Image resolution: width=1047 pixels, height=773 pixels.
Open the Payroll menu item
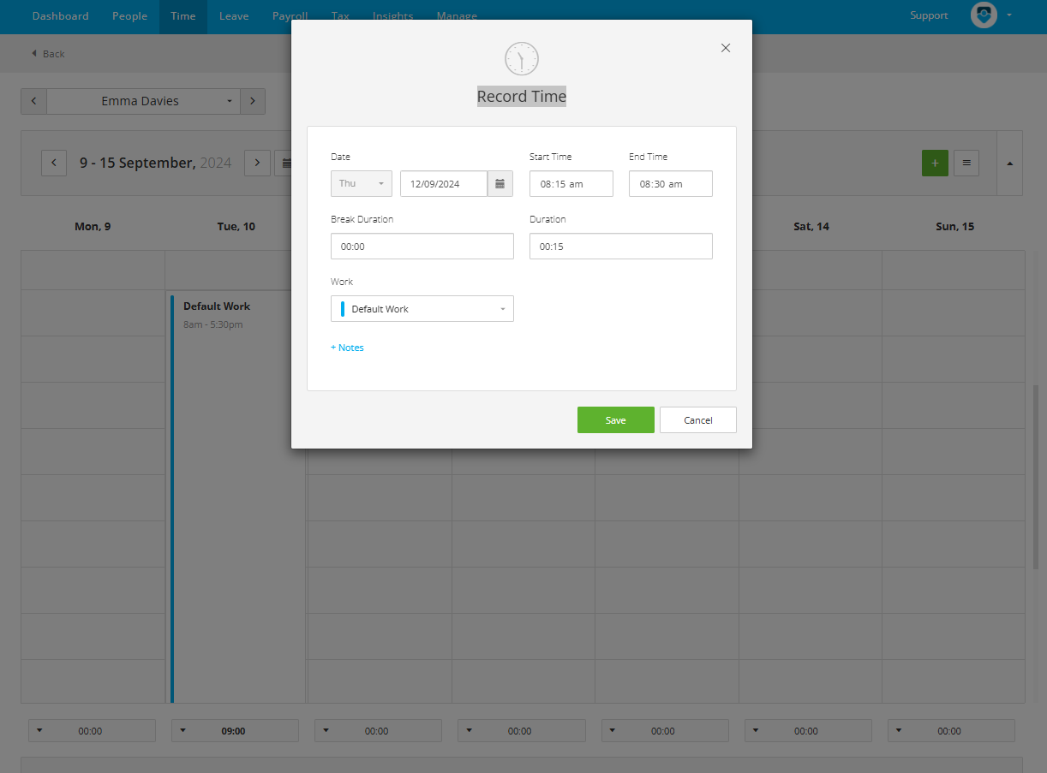pyautogui.click(x=290, y=15)
